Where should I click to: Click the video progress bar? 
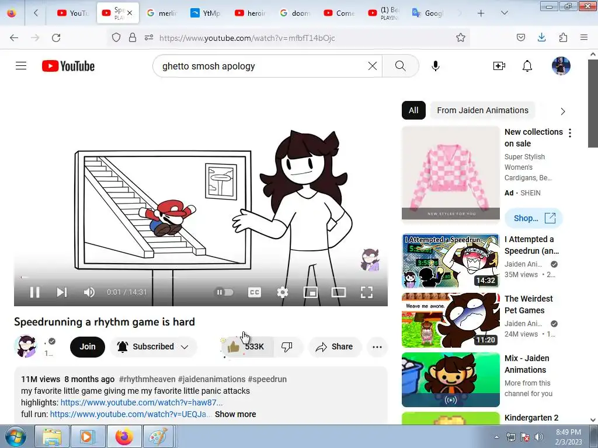point(201,277)
